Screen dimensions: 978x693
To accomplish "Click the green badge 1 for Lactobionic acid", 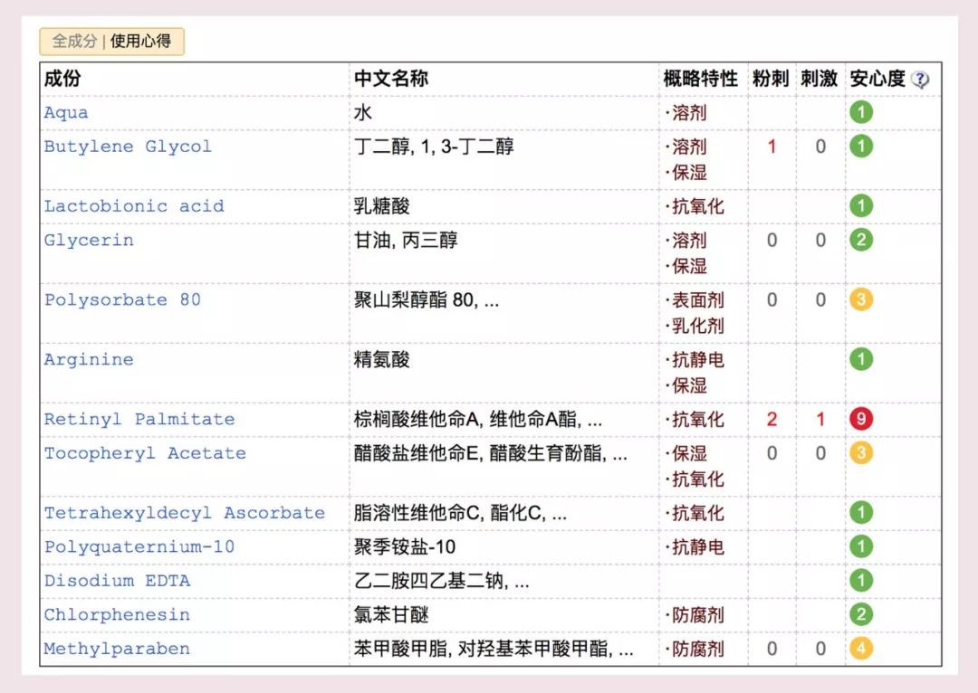I will coord(861,205).
